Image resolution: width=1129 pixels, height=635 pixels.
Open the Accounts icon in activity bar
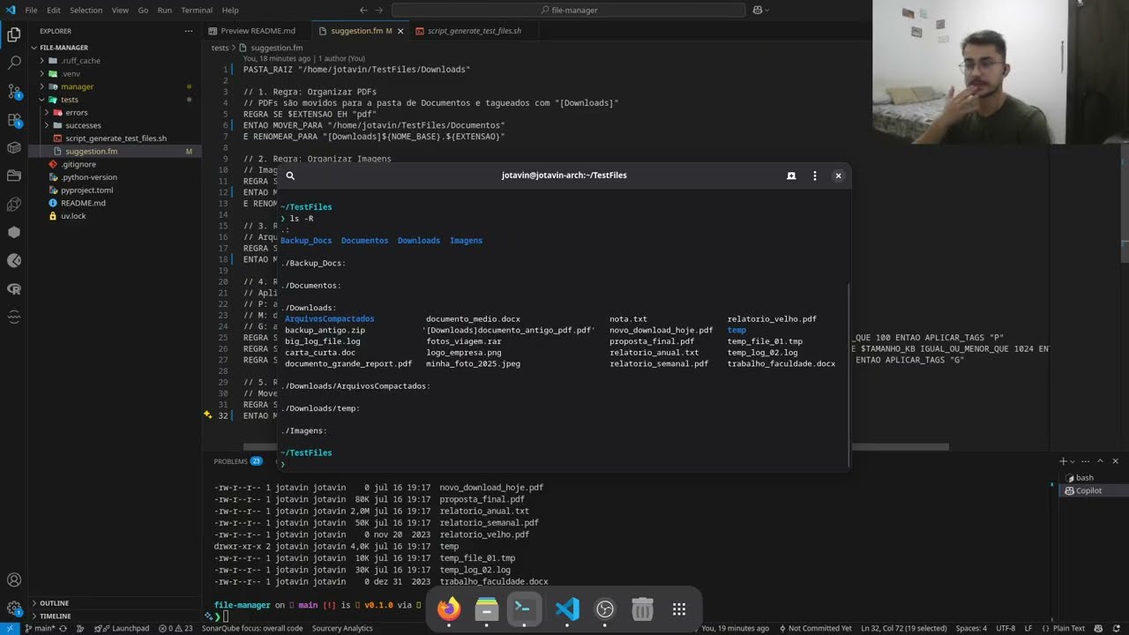click(13, 580)
